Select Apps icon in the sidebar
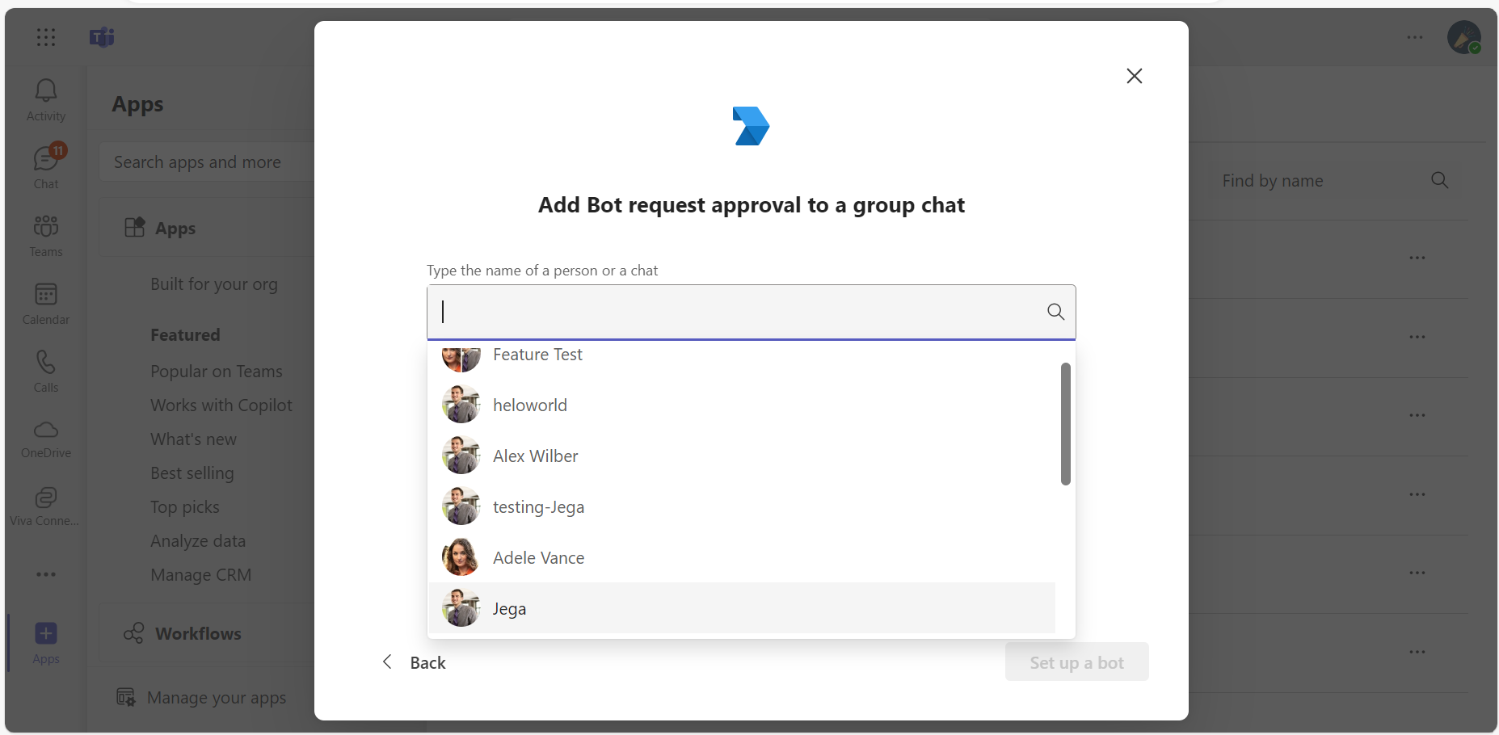Image resolution: width=1499 pixels, height=735 pixels. coord(46,642)
